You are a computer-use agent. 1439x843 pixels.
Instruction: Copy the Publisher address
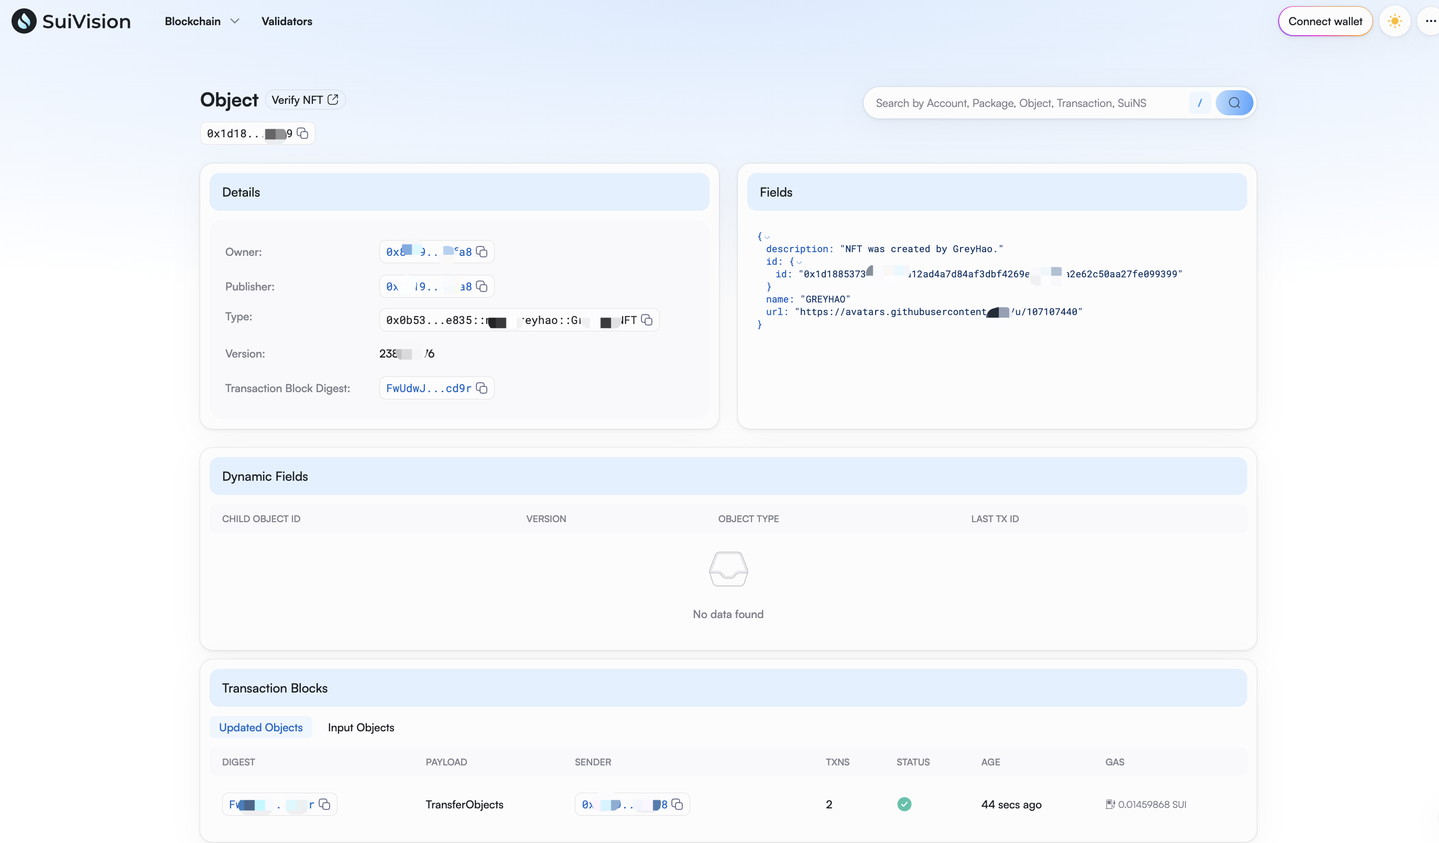(x=482, y=287)
